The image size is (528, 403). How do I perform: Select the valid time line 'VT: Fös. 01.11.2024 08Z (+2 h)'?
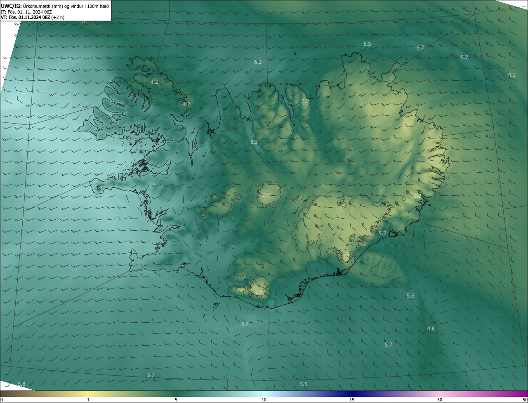(x=32, y=18)
